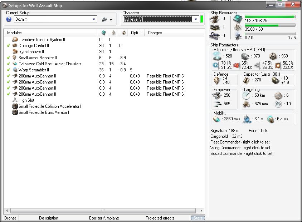This screenshot has height=222, width=302.
Task: Click the scrollbar left arrow under the module list
Action: click(x=7, y=211)
